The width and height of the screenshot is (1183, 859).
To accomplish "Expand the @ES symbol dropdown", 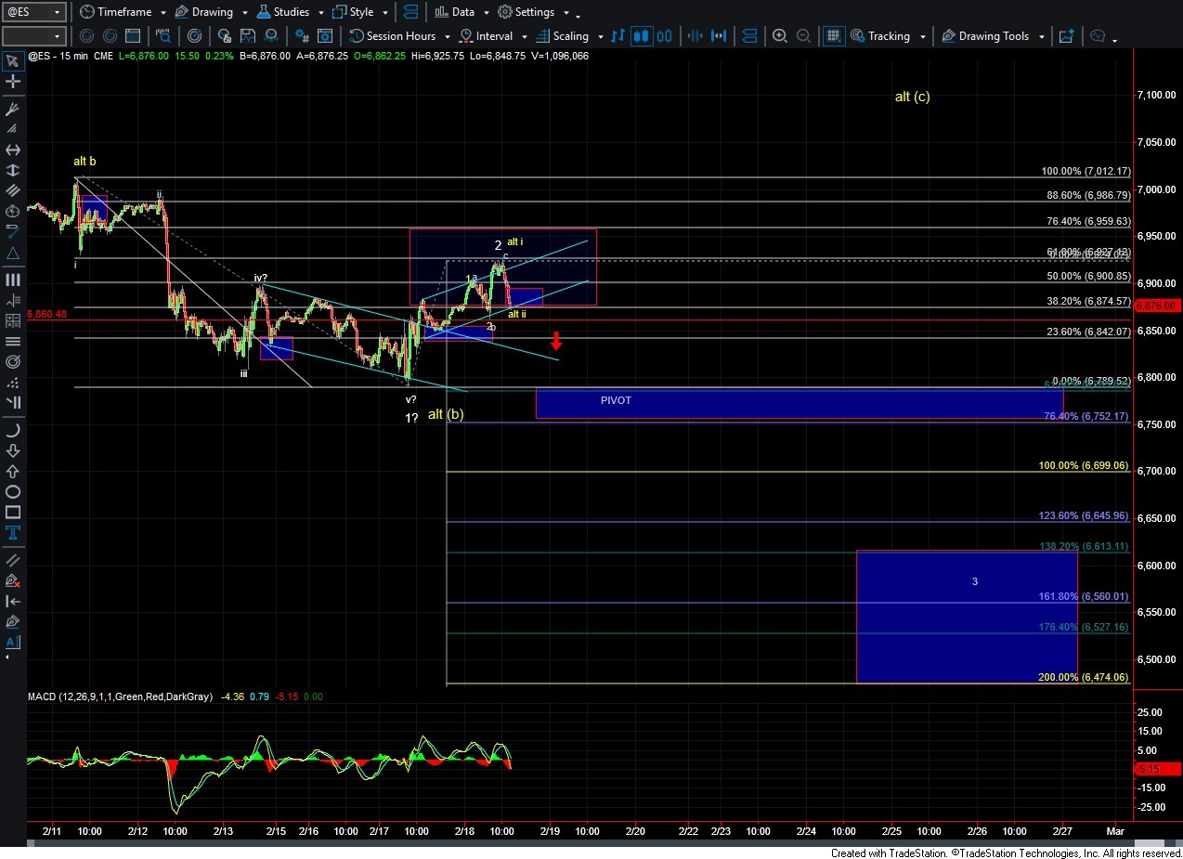I will pyautogui.click(x=57, y=12).
